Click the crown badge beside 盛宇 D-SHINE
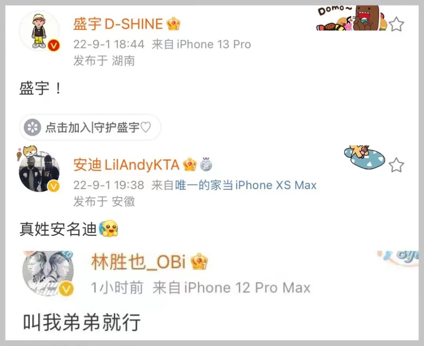 tap(174, 24)
